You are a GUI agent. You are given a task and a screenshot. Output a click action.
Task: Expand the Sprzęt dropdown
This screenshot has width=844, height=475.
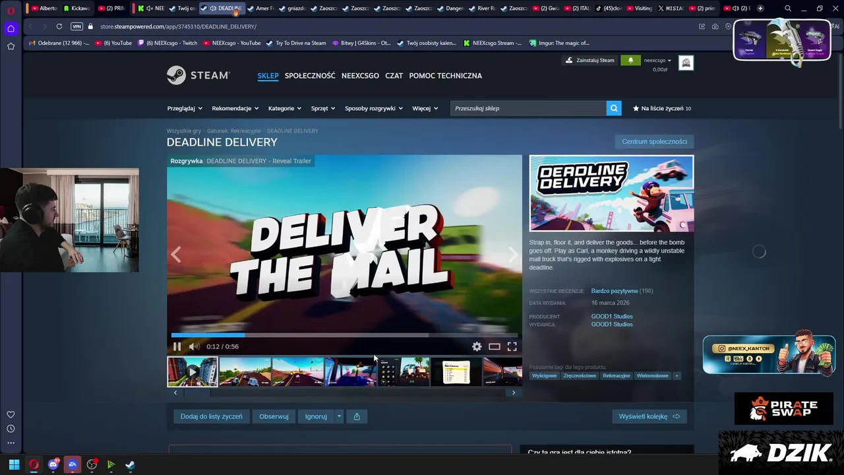click(x=323, y=108)
